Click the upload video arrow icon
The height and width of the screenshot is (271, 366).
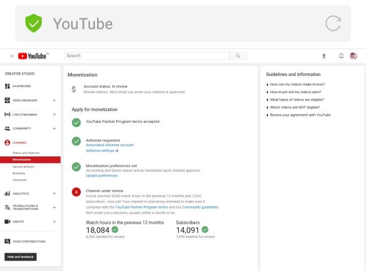click(x=324, y=56)
